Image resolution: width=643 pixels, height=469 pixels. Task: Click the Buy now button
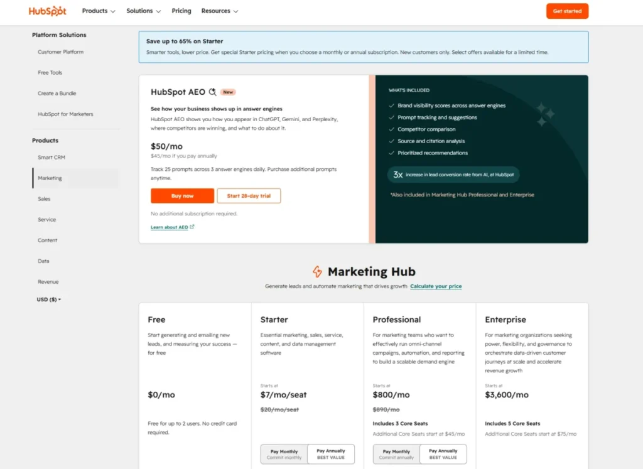point(182,195)
